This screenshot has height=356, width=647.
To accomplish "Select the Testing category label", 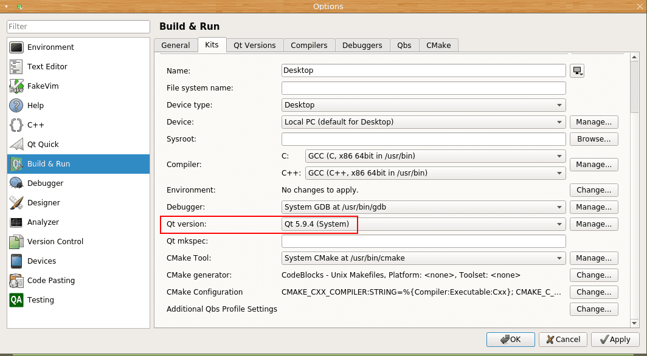I will (40, 300).
